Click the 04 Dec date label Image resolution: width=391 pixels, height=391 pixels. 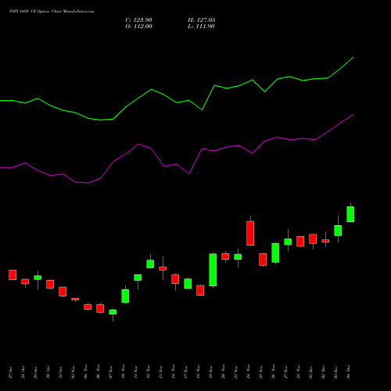tap(349, 372)
